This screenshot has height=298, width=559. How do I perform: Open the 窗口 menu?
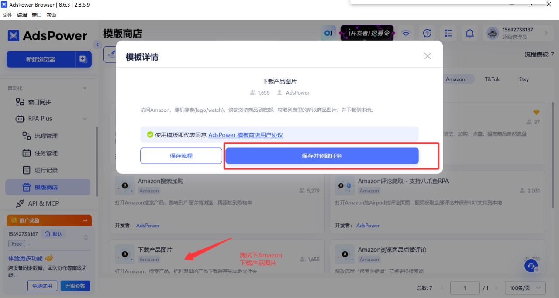pyautogui.click(x=37, y=15)
